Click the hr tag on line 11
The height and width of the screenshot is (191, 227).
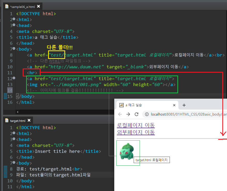click(32, 73)
